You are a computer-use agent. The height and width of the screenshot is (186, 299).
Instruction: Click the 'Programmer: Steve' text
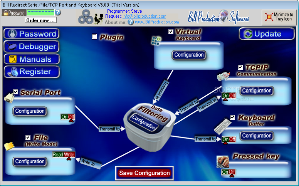(124, 11)
